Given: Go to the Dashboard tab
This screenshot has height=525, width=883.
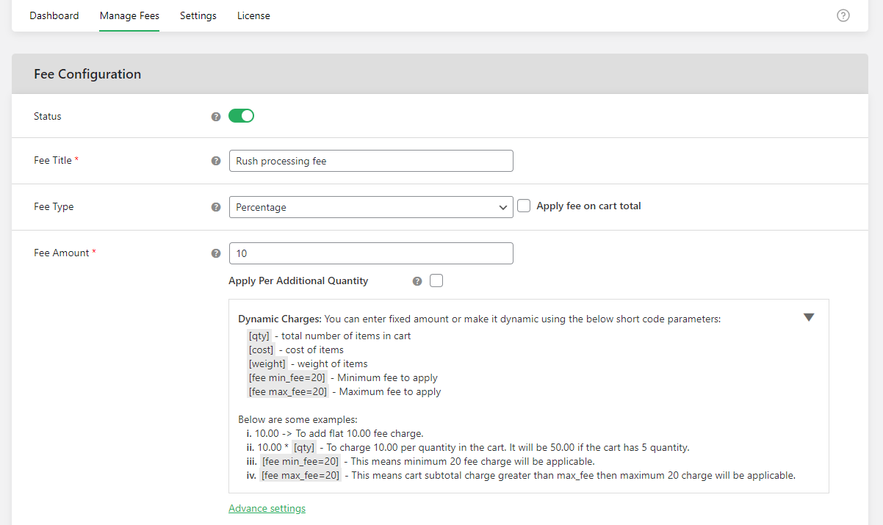Looking at the screenshot, I should [x=54, y=15].
